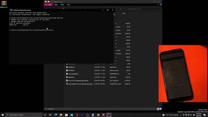208x117 pixels.
Task: Maximize the cmd.exe window
Action: [108, 10]
